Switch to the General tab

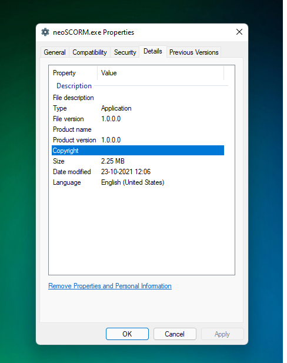55,52
